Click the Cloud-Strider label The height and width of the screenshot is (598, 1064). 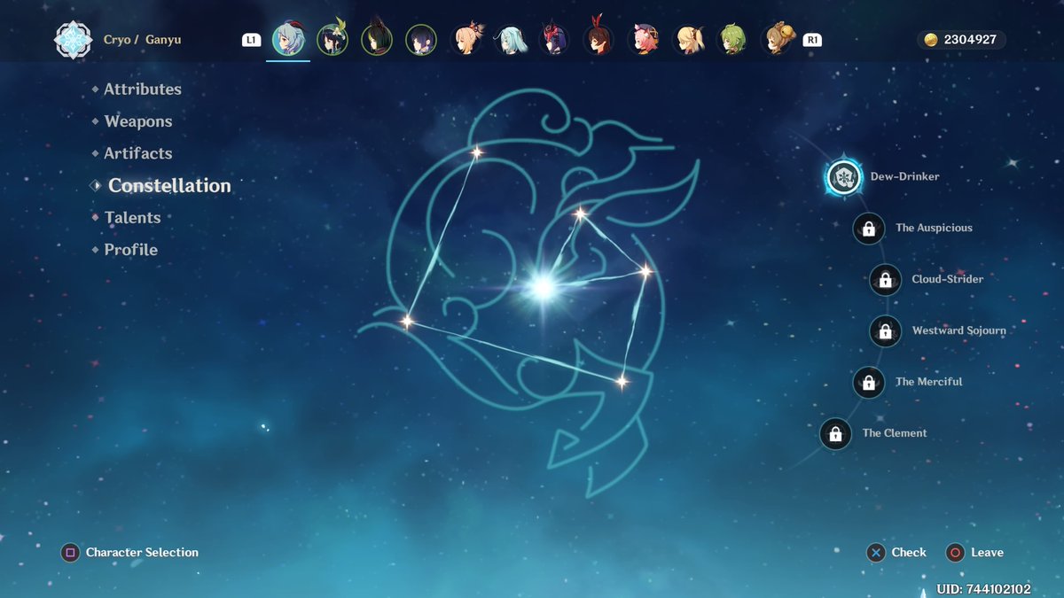point(948,279)
